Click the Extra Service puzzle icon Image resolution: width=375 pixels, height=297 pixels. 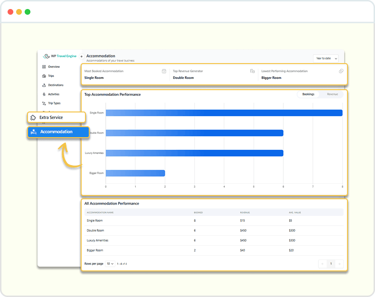tap(33, 117)
